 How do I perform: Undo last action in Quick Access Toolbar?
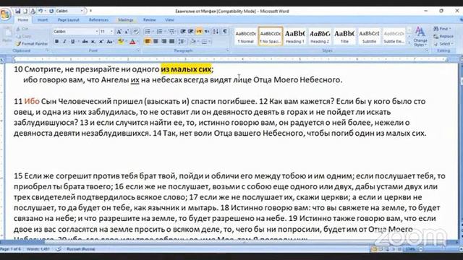pos(41,11)
